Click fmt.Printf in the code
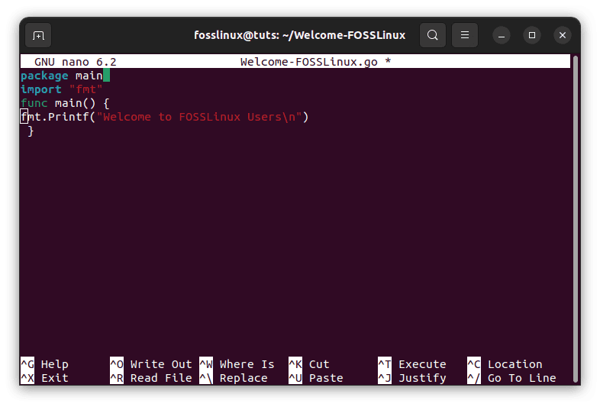This screenshot has height=407, width=600. click(55, 117)
